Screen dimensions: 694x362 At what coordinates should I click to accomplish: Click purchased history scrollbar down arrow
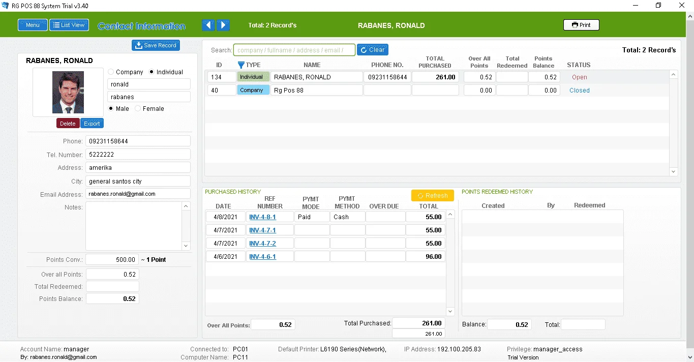click(x=450, y=311)
